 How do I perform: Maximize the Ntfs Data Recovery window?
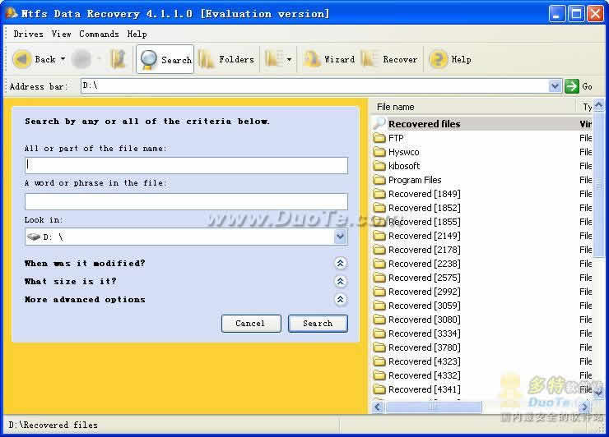[576, 14]
